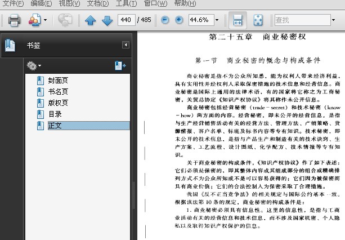Collapse the bookmarks panel with arrow button
The width and height of the screenshot is (345, 240).
pyautogui.click(x=126, y=45)
